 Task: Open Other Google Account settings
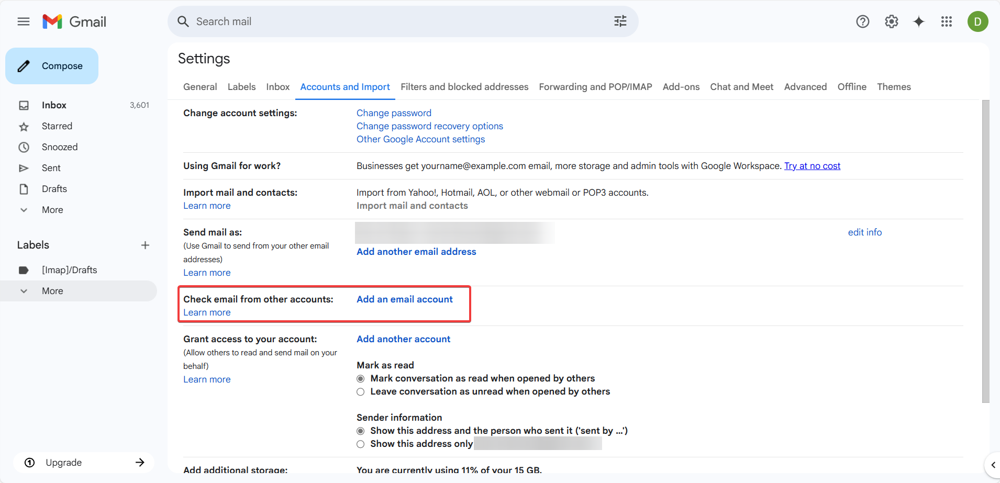[420, 139]
